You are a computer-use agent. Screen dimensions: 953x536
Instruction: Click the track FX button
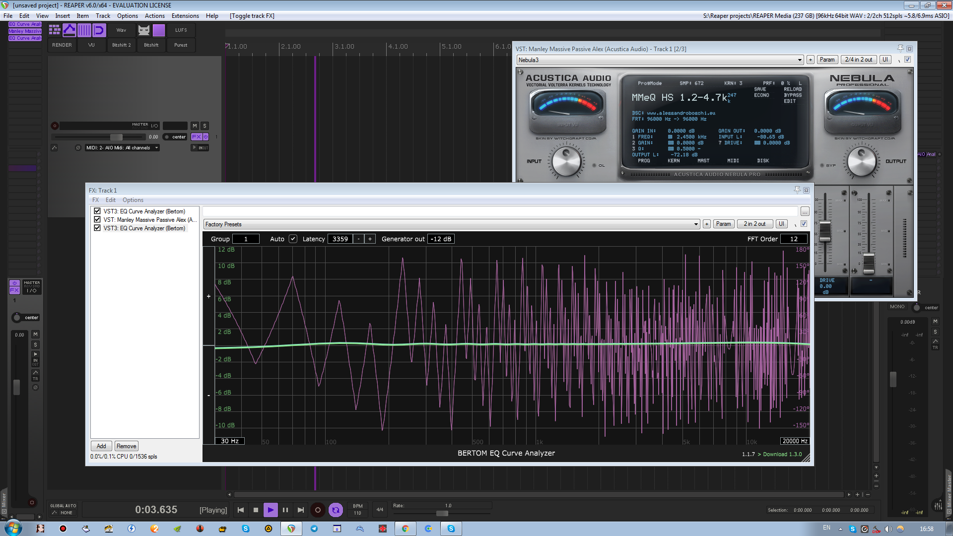point(197,137)
